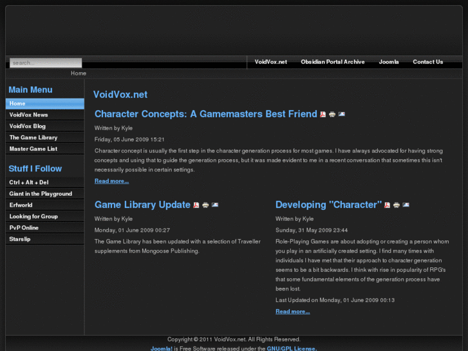The width and height of the screenshot is (468, 351).
Task: Click PDF icon for Character Concepts article
Action: pos(323,114)
